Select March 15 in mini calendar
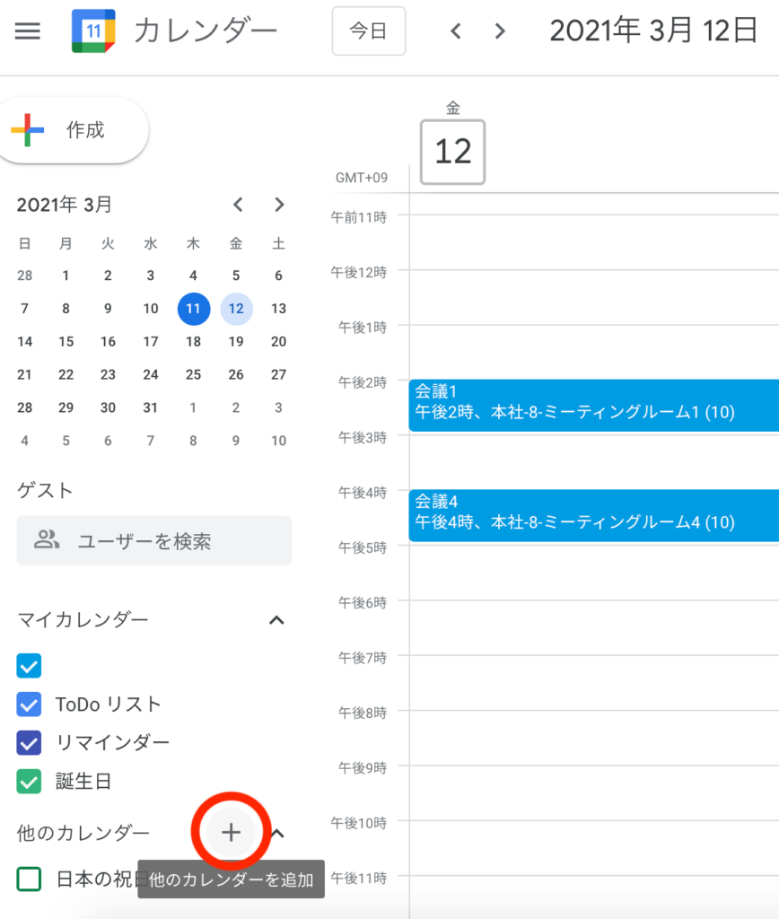The image size is (779, 919). (x=66, y=342)
